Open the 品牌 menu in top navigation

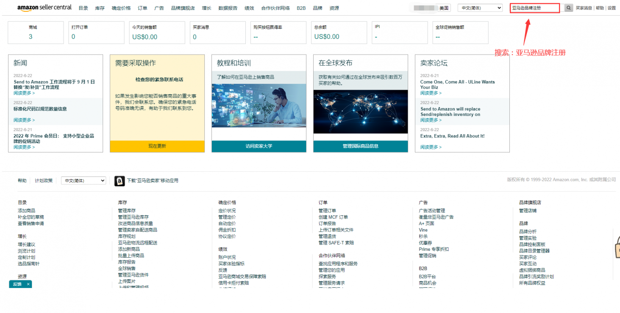pos(317,8)
